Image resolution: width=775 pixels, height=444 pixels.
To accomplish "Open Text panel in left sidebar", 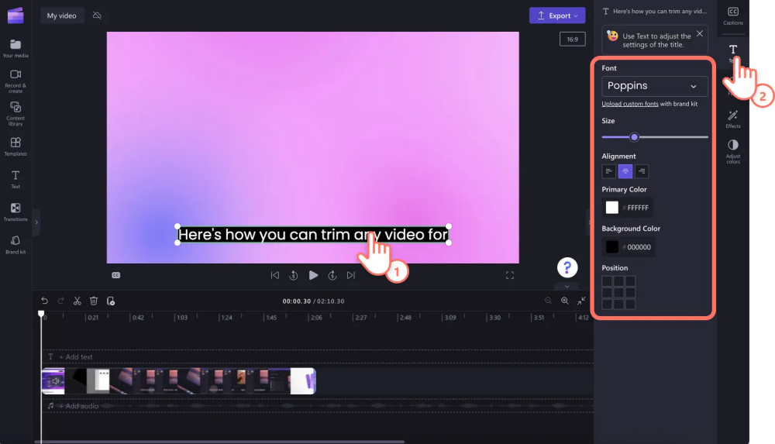I will 15,180.
